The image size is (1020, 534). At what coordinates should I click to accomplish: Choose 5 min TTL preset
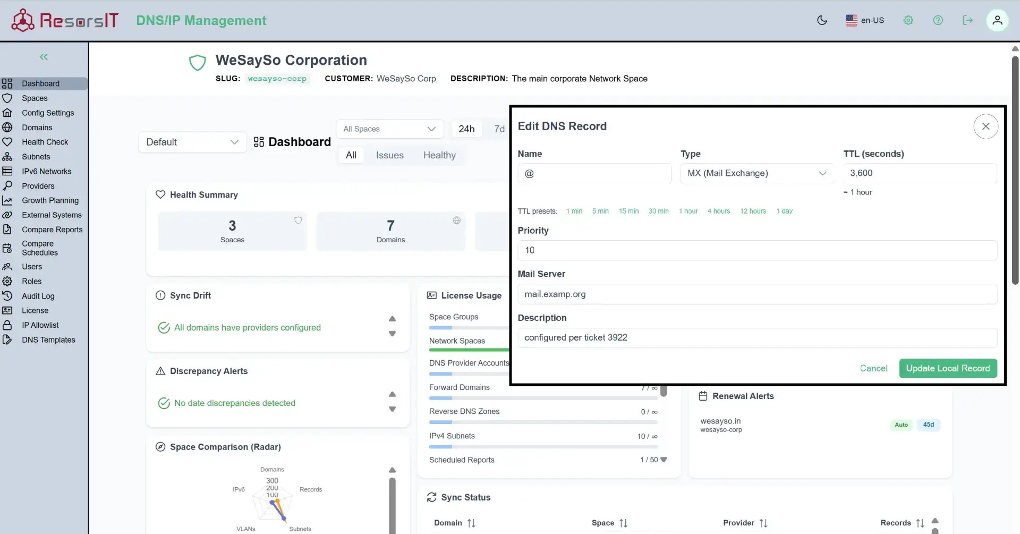point(600,211)
